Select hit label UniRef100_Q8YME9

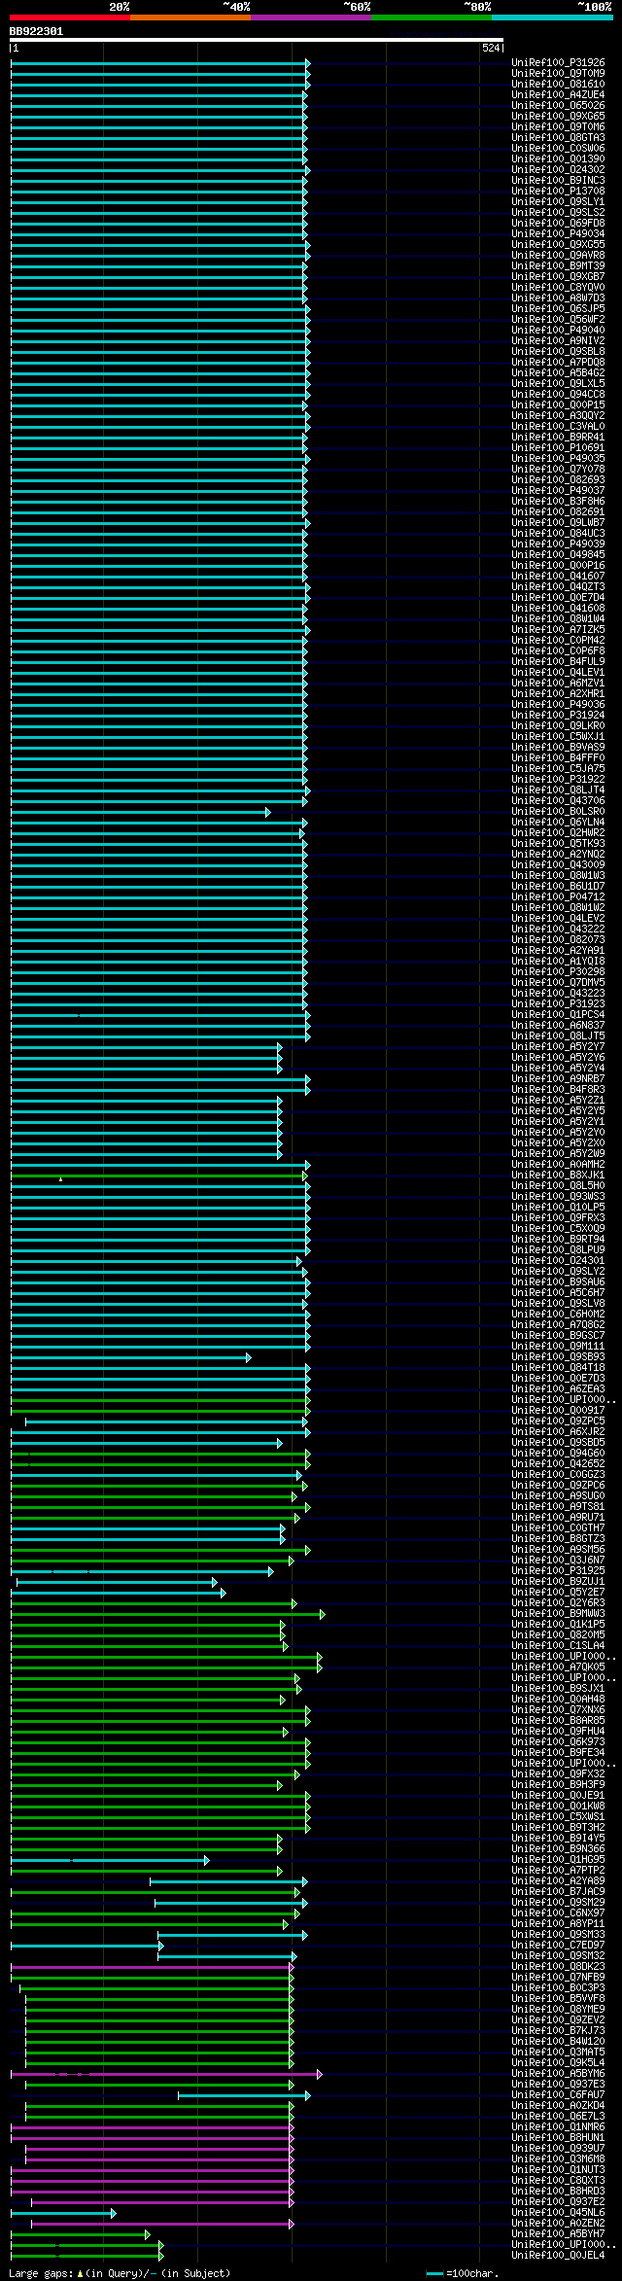(558, 2010)
